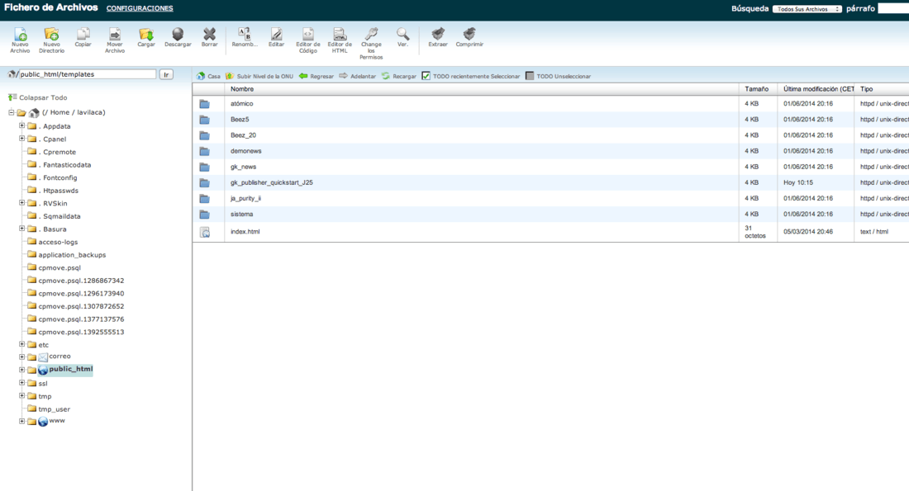Click the Mover Archivo icon
This screenshot has width=909, height=491.
pos(115,35)
